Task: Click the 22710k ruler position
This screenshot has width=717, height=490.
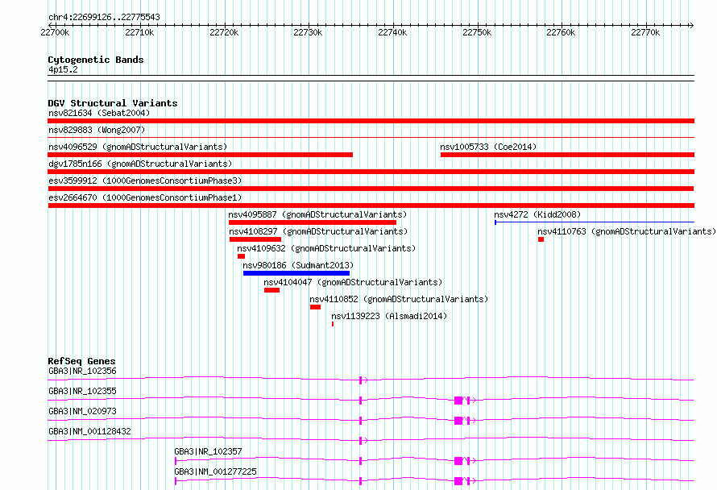Action: click(139, 32)
